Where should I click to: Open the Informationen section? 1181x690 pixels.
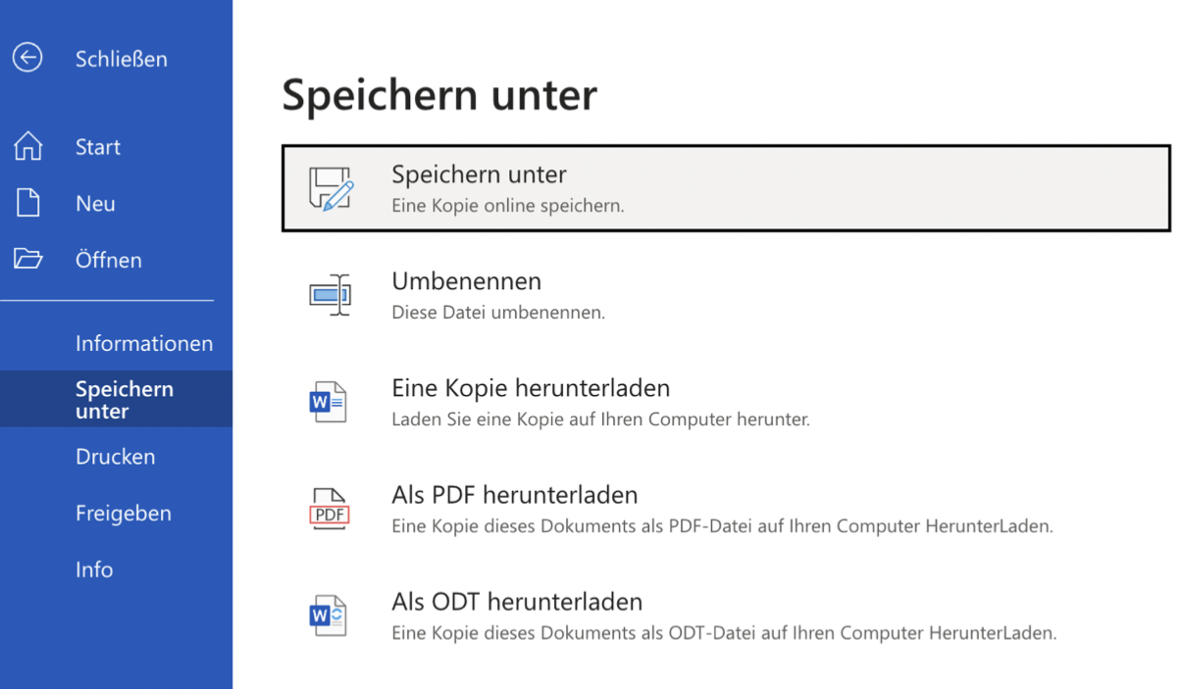[143, 343]
